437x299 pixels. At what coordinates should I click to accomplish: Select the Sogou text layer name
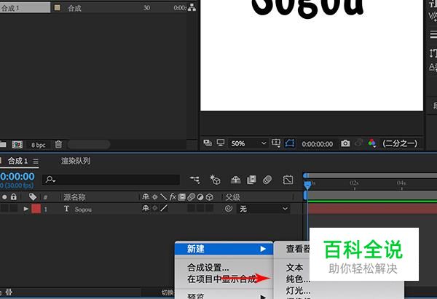click(83, 210)
